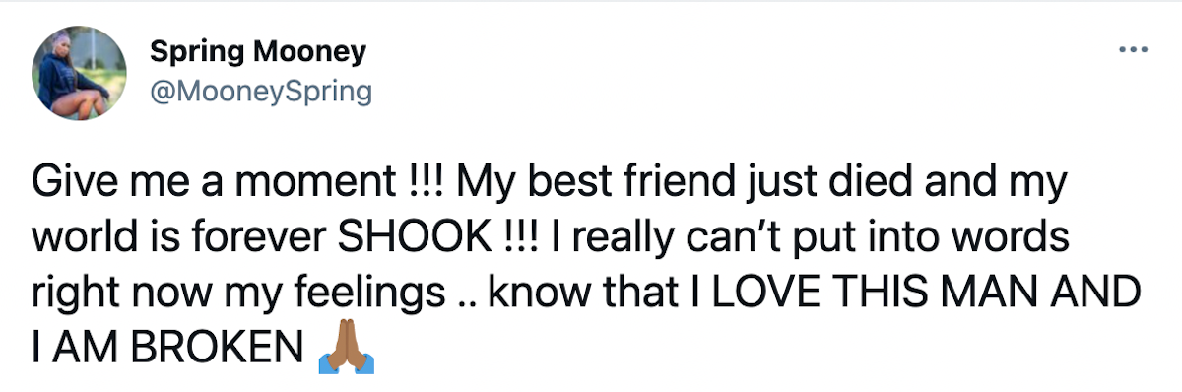The height and width of the screenshot is (392, 1182).
Task: Visit the @MooneySpring handle link
Action: 261,92
